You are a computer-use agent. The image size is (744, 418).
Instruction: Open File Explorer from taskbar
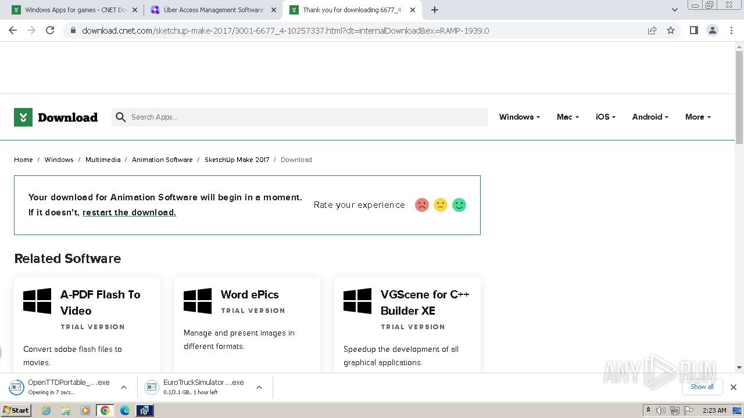click(x=66, y=410)
